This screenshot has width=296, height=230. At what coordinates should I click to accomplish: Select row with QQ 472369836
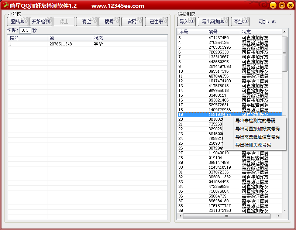pos(230,186)
